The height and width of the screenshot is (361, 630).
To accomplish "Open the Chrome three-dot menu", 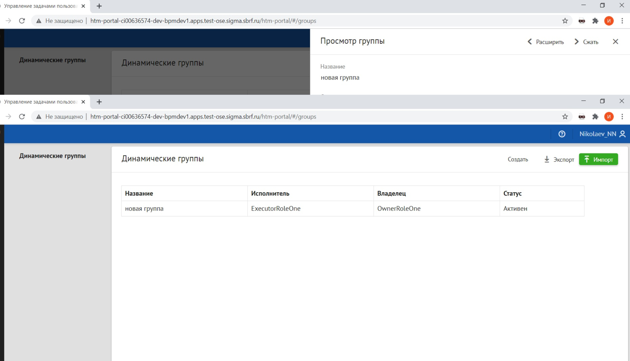I will [623, 117].
